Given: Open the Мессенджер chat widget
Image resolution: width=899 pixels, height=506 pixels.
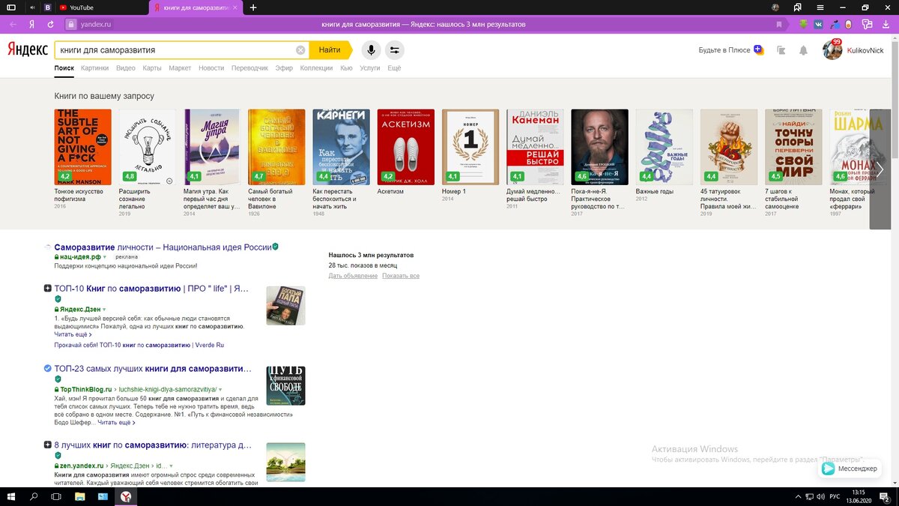Looking at the screenshot, I should pos(850,469).
